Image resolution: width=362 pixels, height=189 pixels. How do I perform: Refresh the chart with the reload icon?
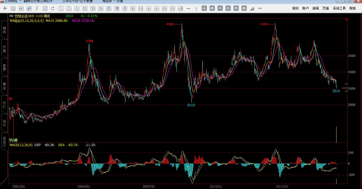coord(53,9)
